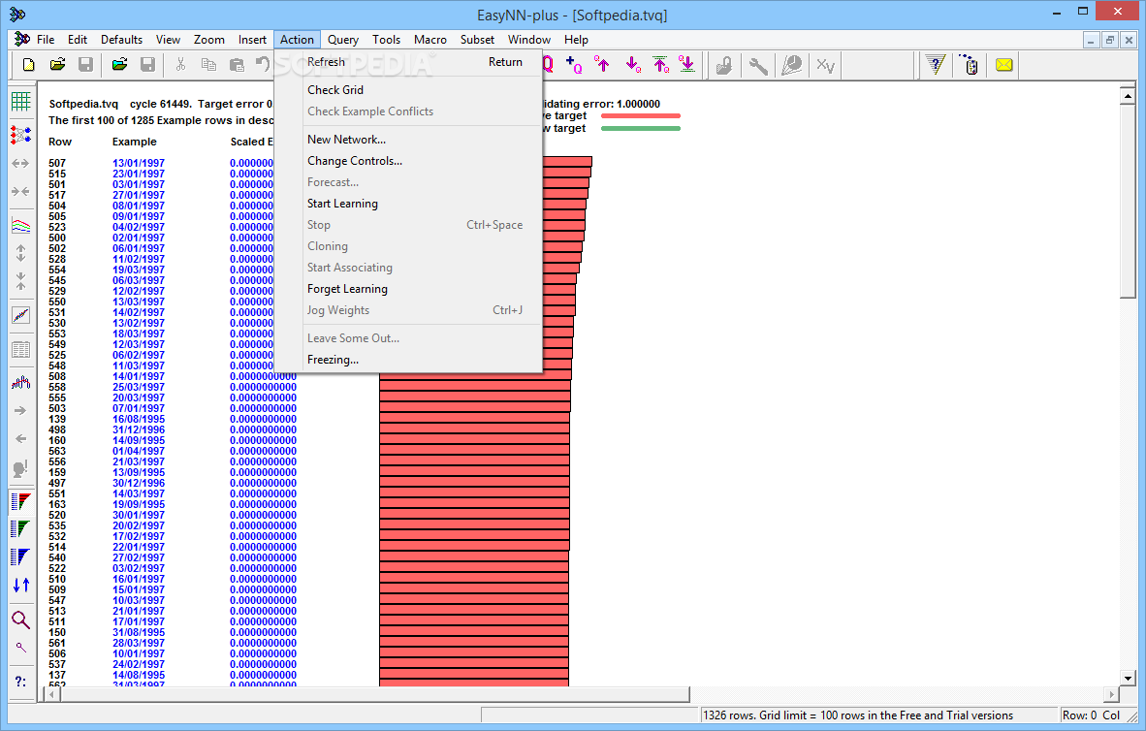1146x731 pixels.
Task: Click the clipboard with dots icon
Action: [970, 65]
